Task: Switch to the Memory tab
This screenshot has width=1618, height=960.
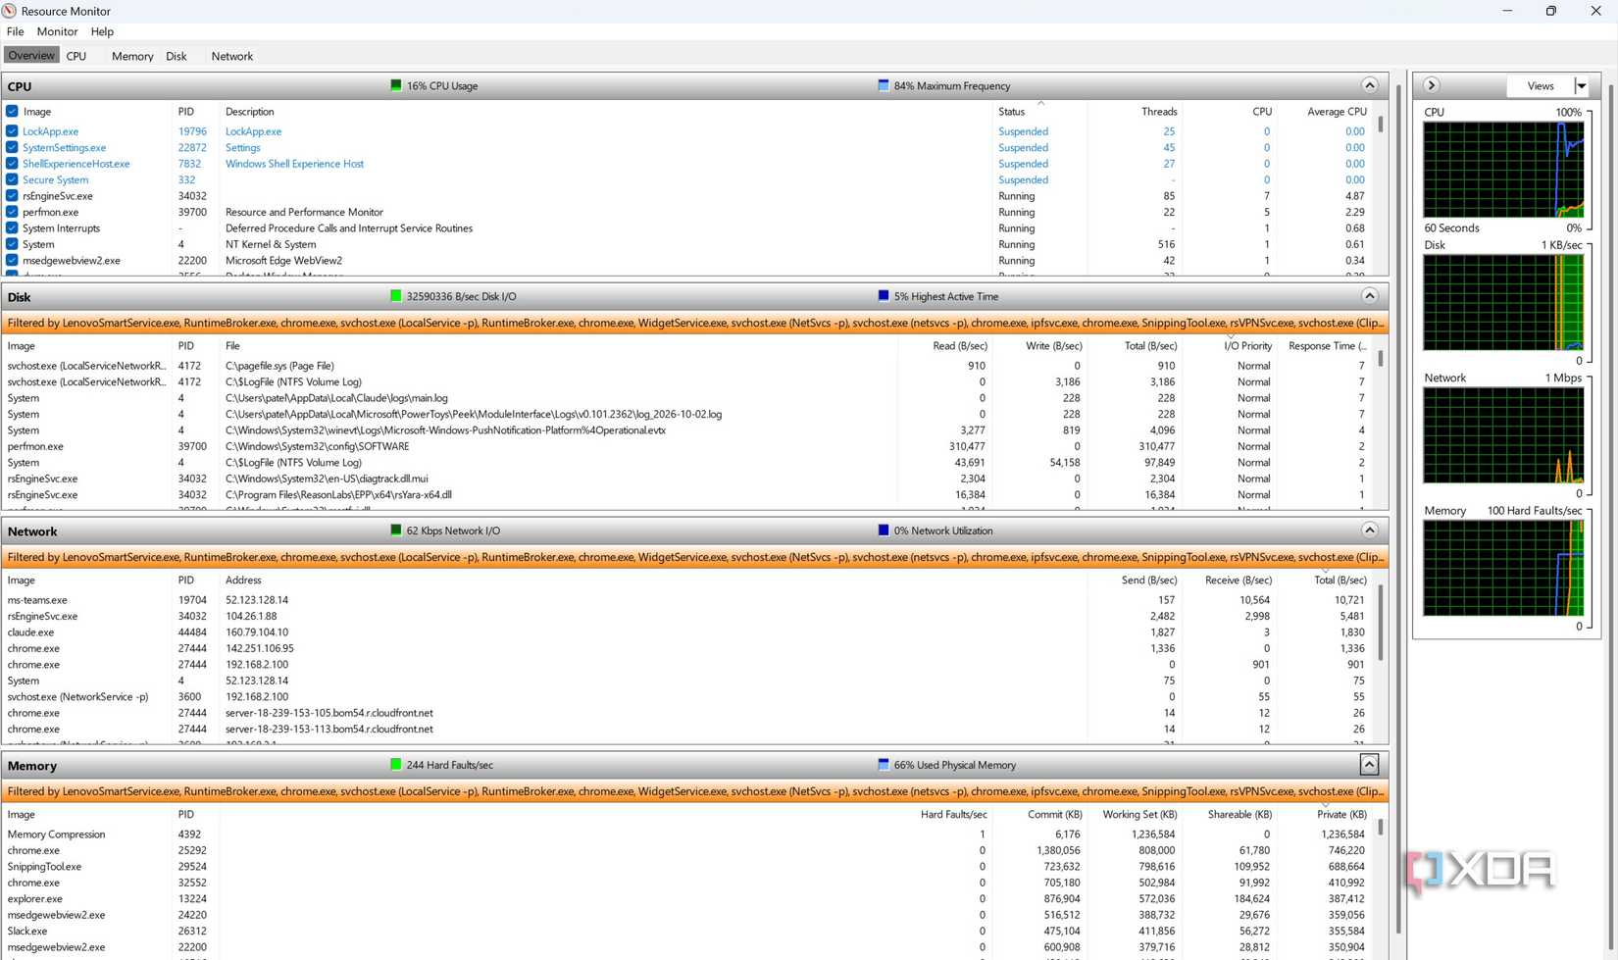Action: click(x=132, y=56)
